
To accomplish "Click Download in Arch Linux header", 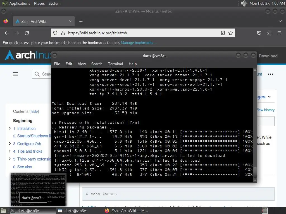I will coord(268,56).
